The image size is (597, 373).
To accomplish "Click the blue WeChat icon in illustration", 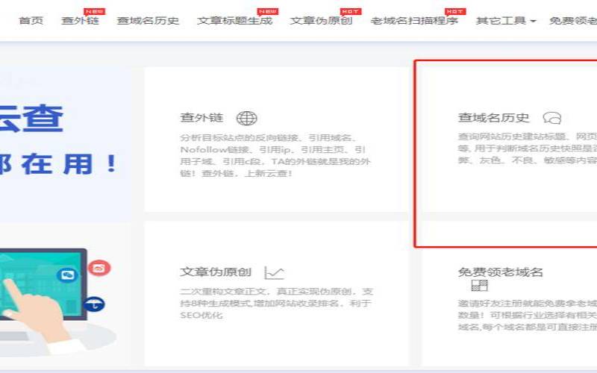I will [x=67, y=275].
